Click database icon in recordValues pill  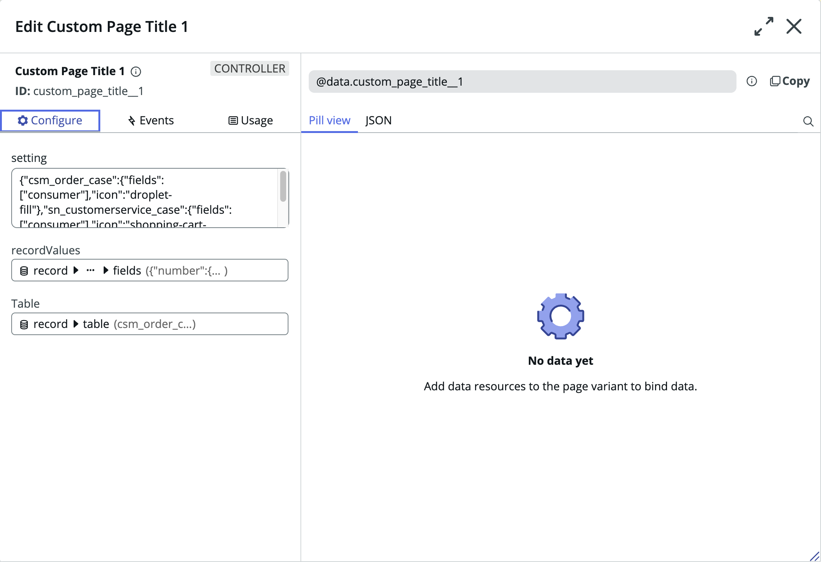24,271
